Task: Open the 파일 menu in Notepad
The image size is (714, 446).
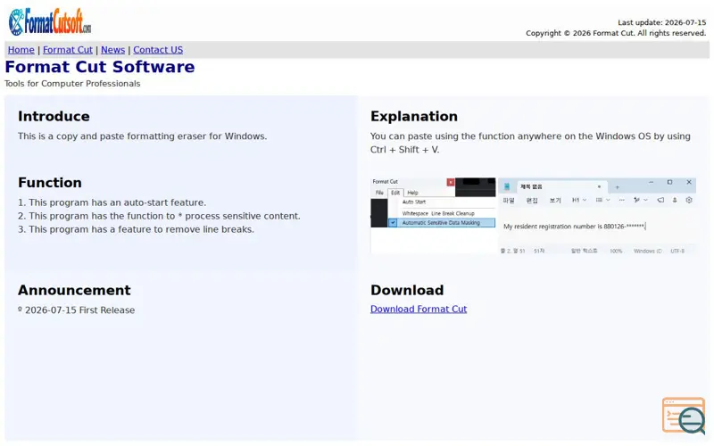Action: (509, 200)
